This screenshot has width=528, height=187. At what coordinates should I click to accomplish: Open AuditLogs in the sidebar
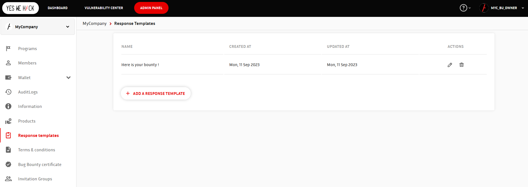click(x=28, y=92)
